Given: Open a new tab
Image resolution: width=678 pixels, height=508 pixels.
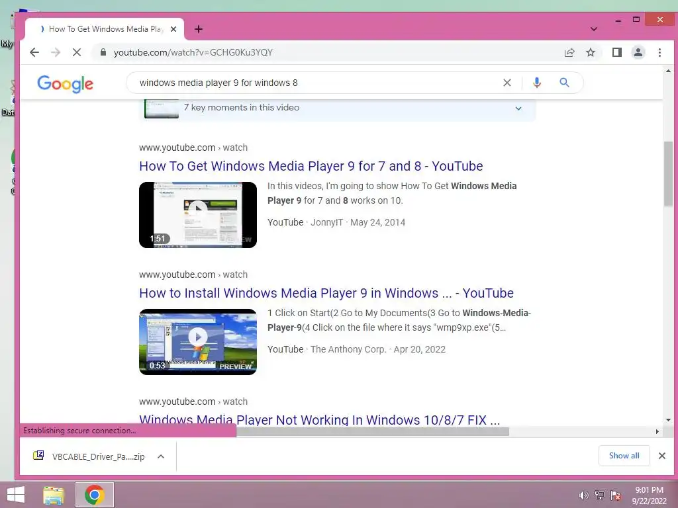Looking at the screenshot, I should (x=199, y=29).
